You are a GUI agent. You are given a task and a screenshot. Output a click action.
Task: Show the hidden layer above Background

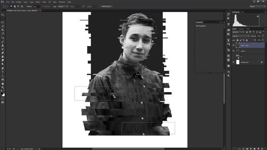coord(234,57)
